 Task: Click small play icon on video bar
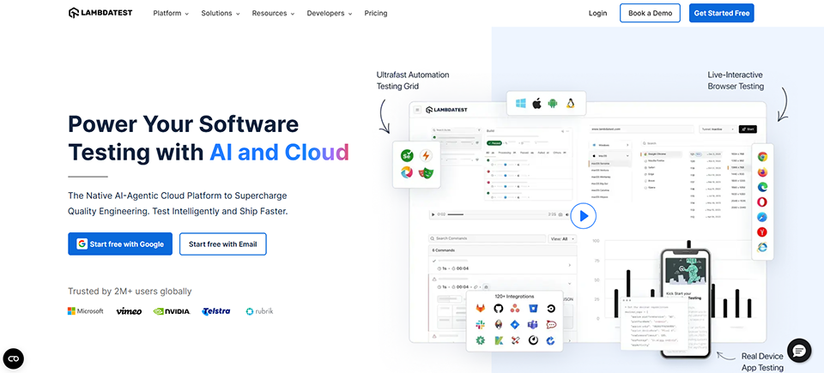click(433, 214)
